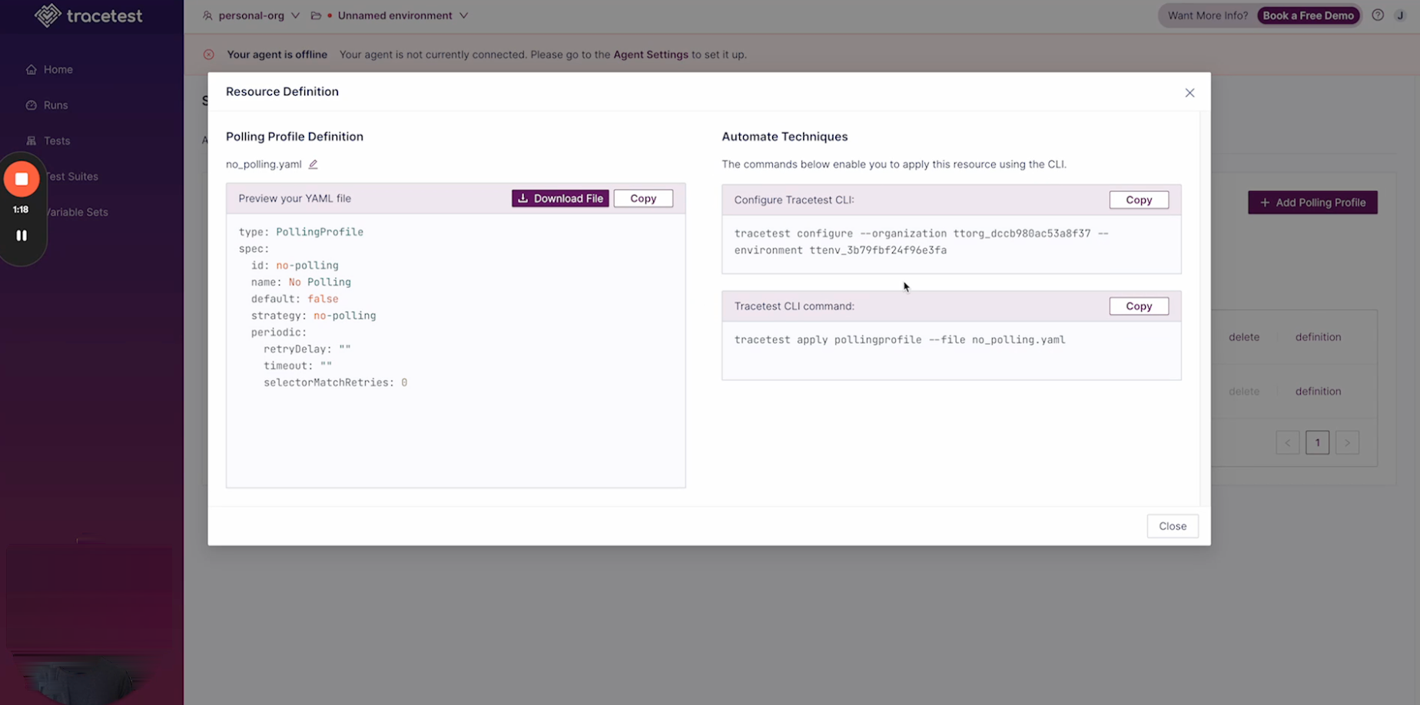1420x705 pixels.
Task: Go to next pagination page
Action: click(1347, 442)
